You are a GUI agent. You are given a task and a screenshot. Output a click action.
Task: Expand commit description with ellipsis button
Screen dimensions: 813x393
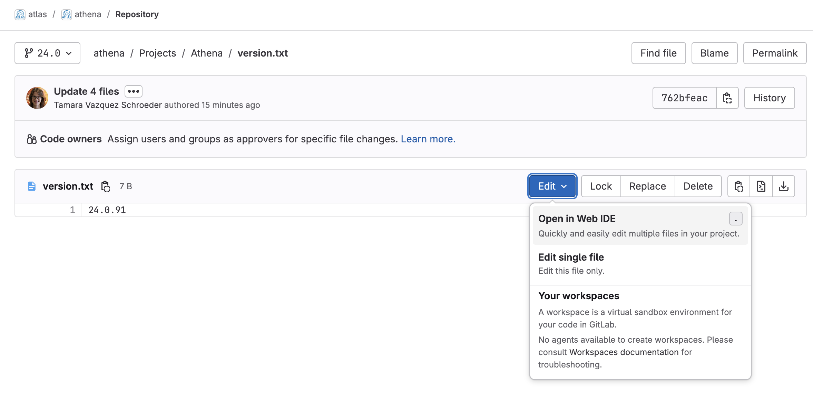point(134,91)
